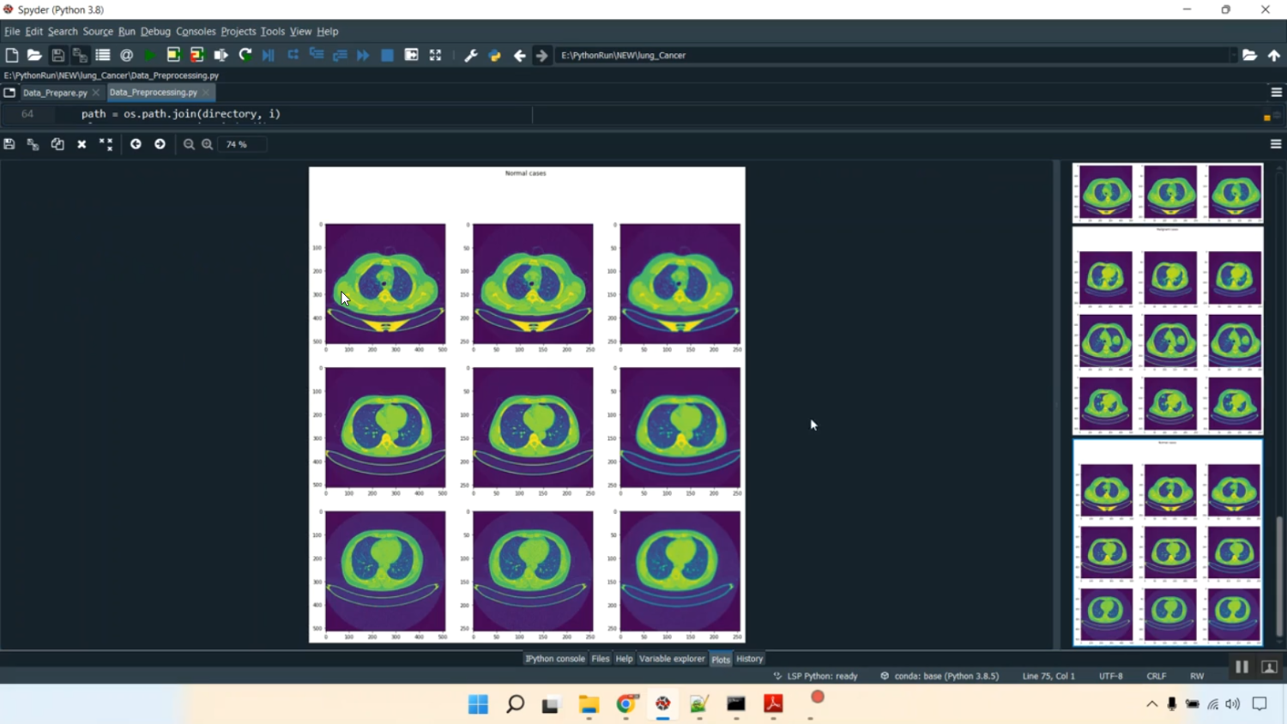Switch to the Variable explorer tab
This screenshot has height=724, width=1287.
671,659
